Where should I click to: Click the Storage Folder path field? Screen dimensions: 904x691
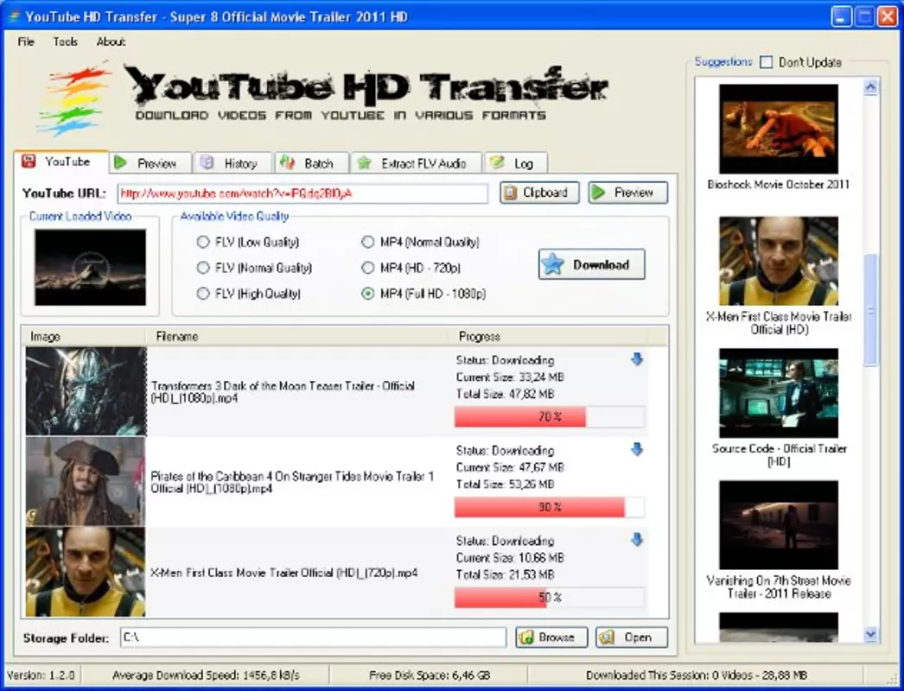313,637
